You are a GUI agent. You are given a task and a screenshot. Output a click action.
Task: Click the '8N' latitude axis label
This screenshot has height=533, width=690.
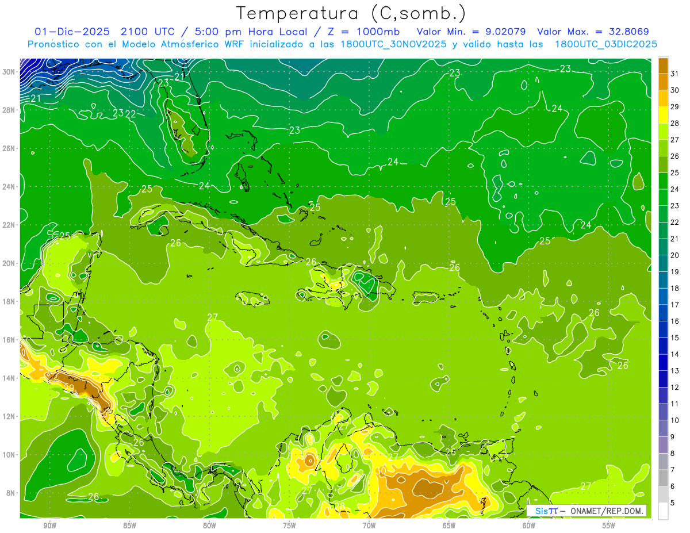click(11, 493)
